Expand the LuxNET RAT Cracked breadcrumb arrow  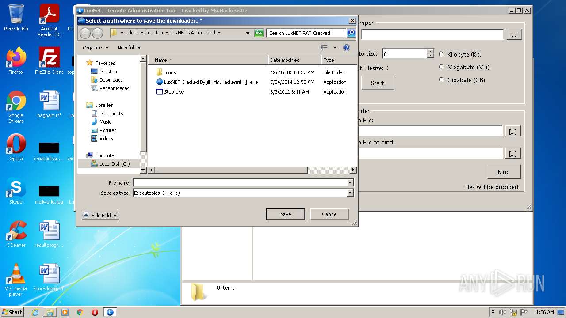[x=219, y=33]
